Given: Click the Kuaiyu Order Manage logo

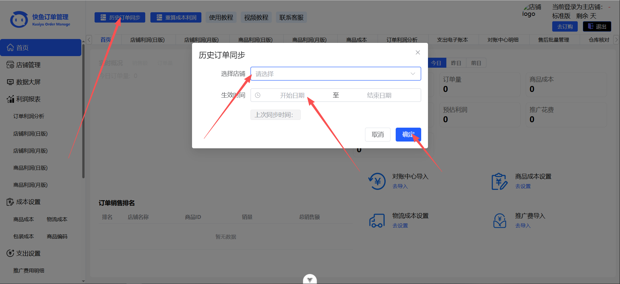Looking at the screenshot, I should (x=40, y=20).
